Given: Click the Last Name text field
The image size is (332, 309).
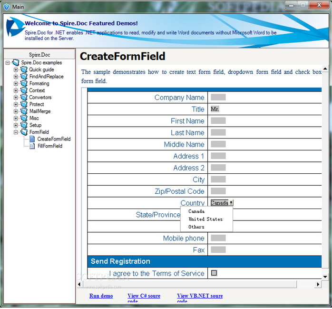Looking at the screenshot, I should [x=218, y=132].
